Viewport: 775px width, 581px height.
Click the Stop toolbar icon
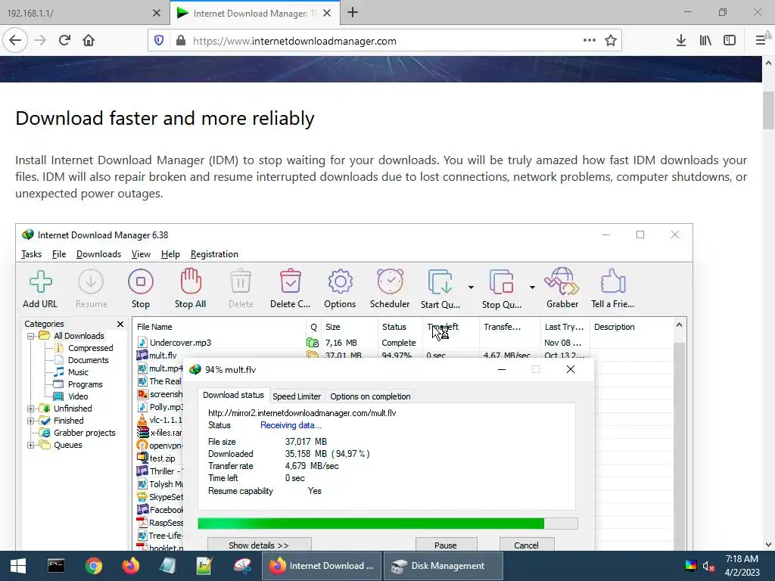tap(140, 281)
